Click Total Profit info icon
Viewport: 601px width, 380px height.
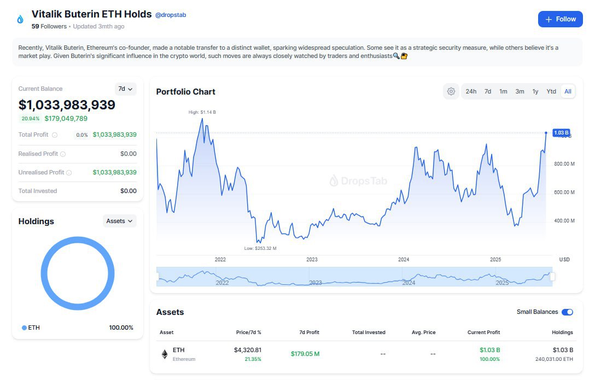pos(55,135)
